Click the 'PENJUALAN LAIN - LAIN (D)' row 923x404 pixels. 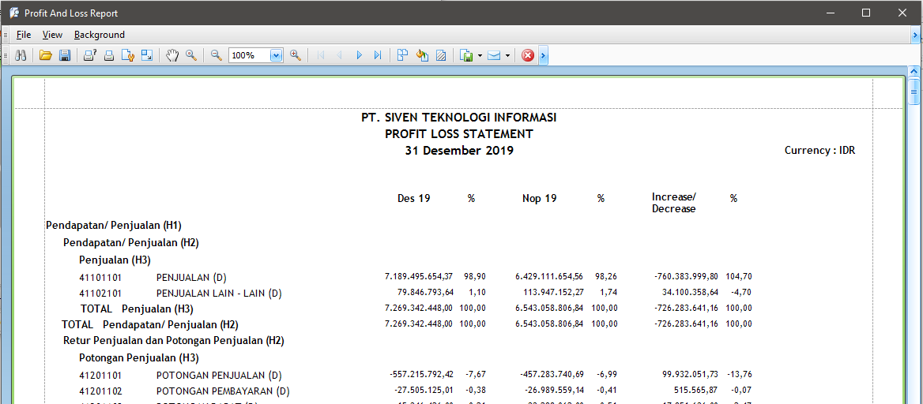pyautogui.click(x=219, y=293)
